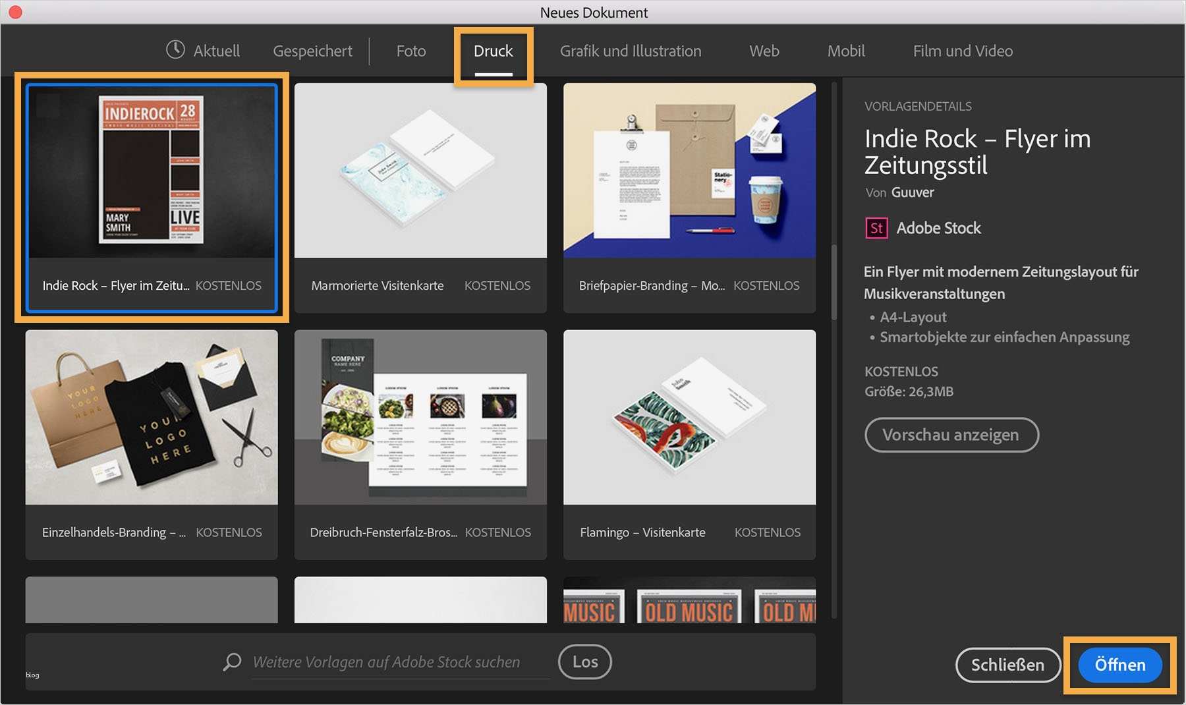Select the Film und Video tab
The width and height of the screenshot is (1186, 705).
click(963, 51)
